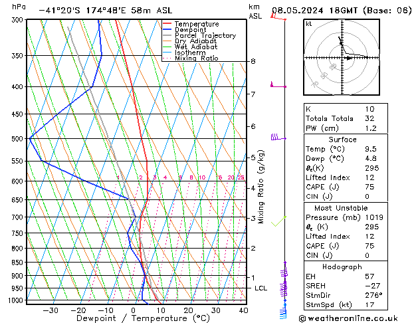Click the Isotherm legend entry
418x323 pixels.
click(x=190, y=53)
